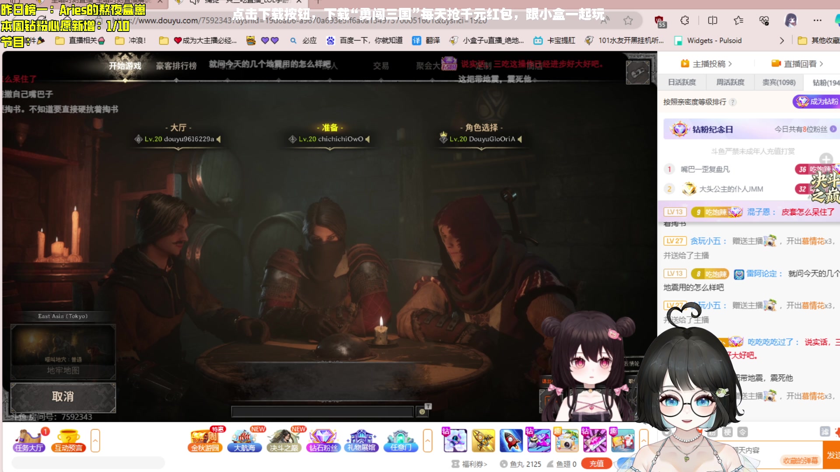Switch to 贵宾(1098) tab

click(779, 82)
